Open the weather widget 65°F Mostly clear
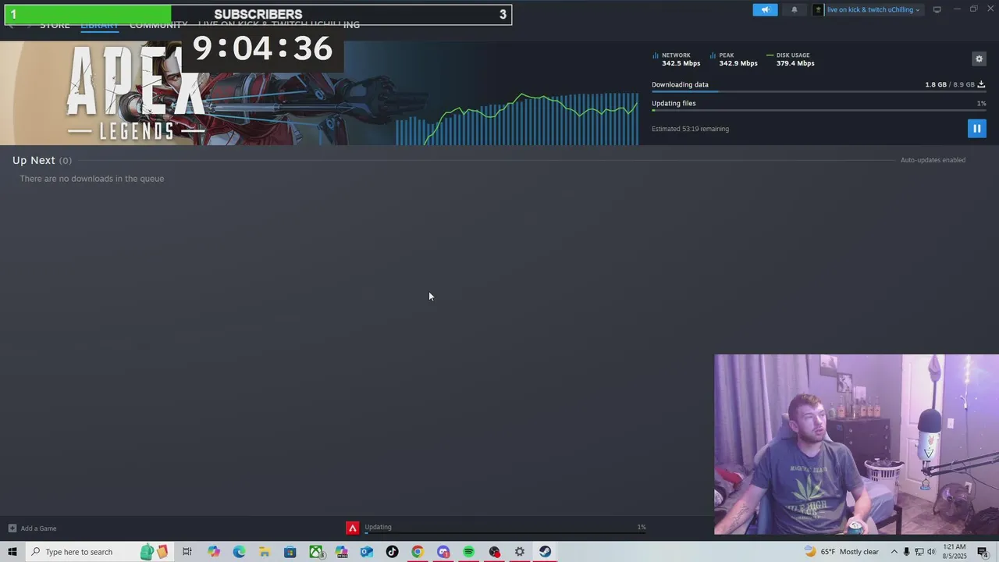Image resolution: width=999 pixels, height=562 pixels. [842, 552]
